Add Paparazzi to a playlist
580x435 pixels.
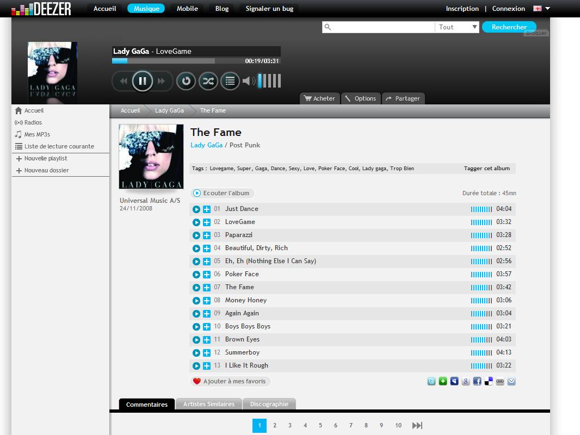coord(207,235)
